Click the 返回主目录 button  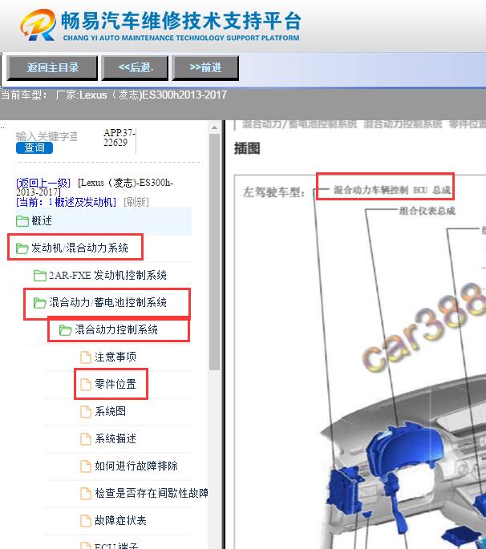tap(52, 67)
